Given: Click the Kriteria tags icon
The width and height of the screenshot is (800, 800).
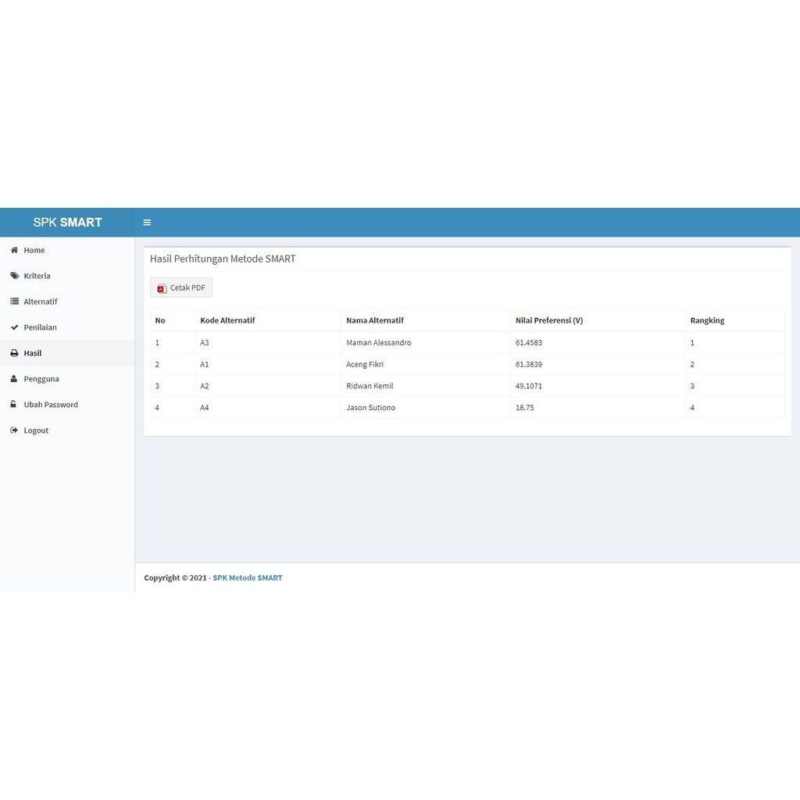Looking at the screenshot, I should 14,276.
